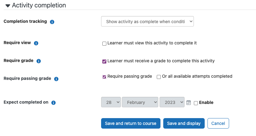Viewport: 256px width, 136px height.
Task: Enable the Expect completed on date
Action: [196, 103]
